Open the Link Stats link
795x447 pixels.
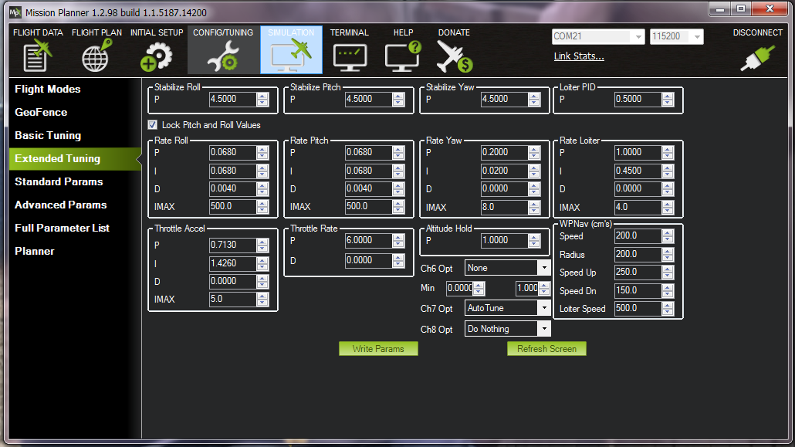point(579,56)
